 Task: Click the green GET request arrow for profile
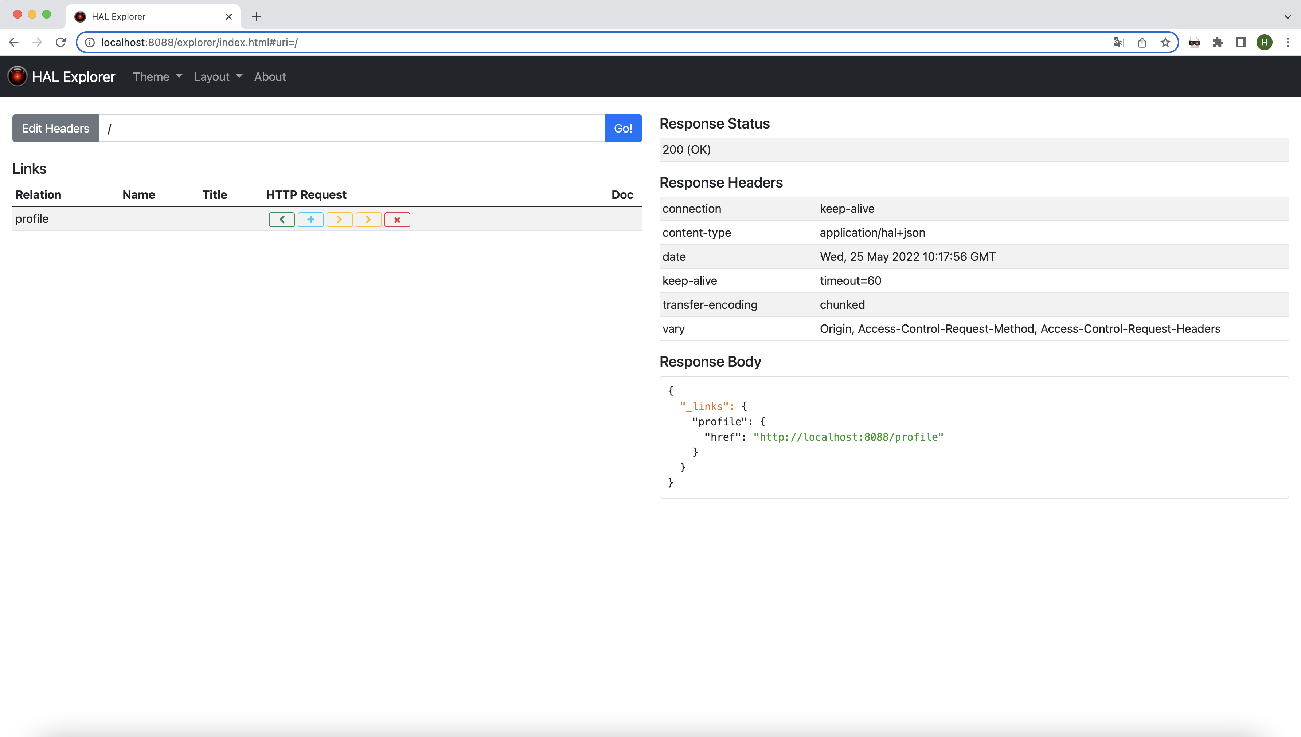[282, 220]
